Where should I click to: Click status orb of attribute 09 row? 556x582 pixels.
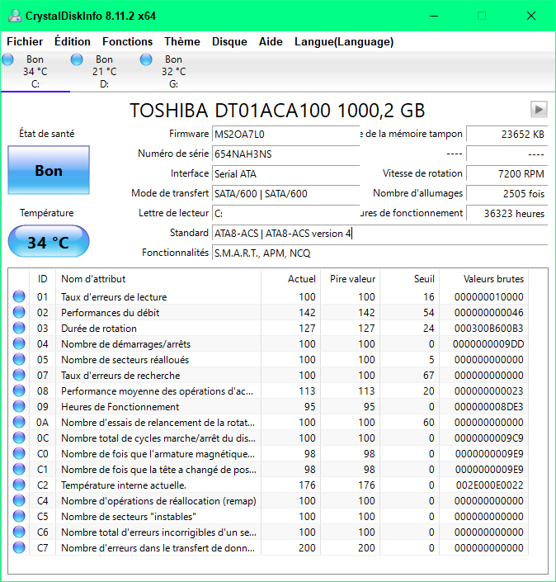point(19,406)
